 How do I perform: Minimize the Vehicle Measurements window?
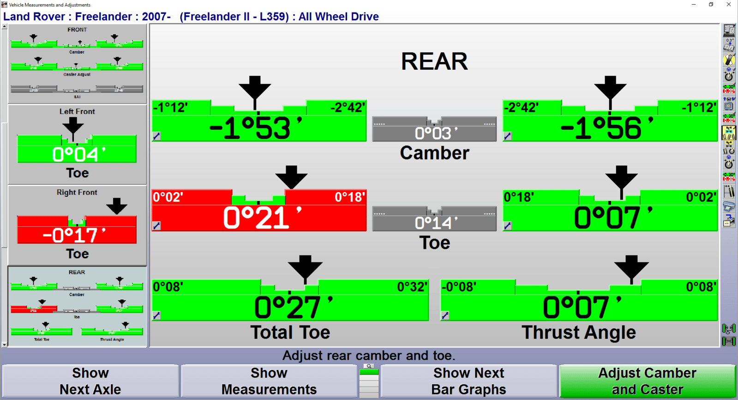click(694, 5)
